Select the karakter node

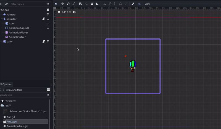[x=11, y=19]
